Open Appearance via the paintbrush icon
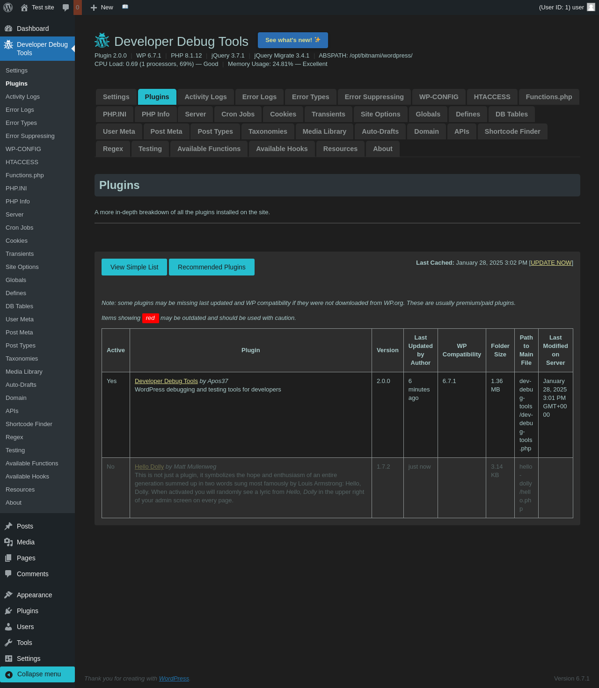This screenshot has width=599, height=688. click(8, 595)
